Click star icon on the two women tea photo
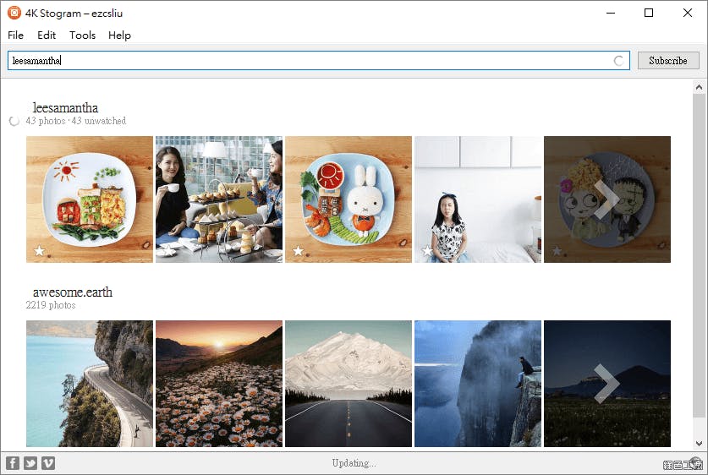This screenshot has width=708, height=475. (168, 251)
